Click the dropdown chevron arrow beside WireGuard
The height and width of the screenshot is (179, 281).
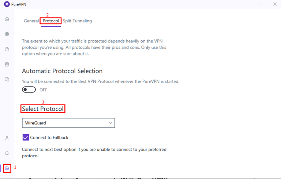[110, 123]
